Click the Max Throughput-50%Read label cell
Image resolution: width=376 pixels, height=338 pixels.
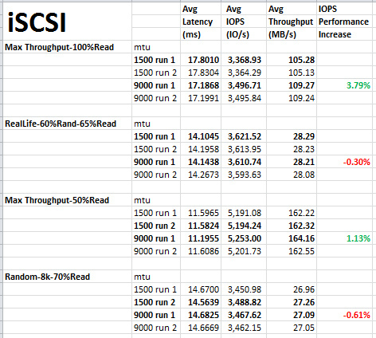pyautogui.click(x=67, y=200)
